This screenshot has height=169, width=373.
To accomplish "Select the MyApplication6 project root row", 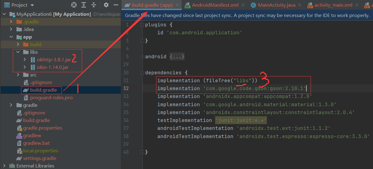I will pos(60,14).
